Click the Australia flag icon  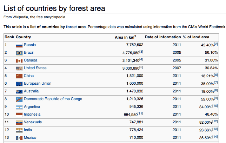click(x=19, y=91)
